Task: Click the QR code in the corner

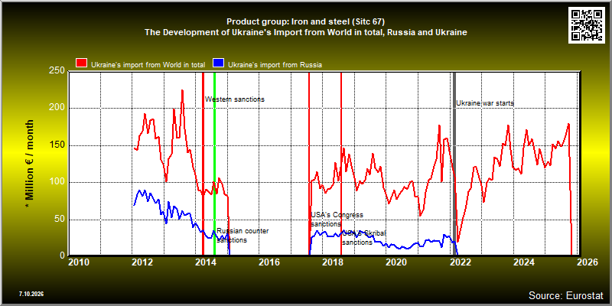Action: [588, 24]
